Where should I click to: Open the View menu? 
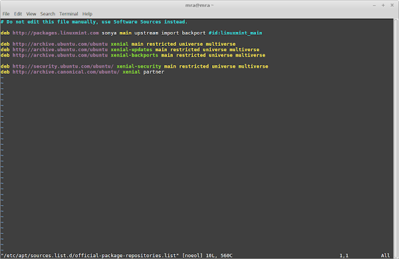pyautogui.click(x=31, y=14)
